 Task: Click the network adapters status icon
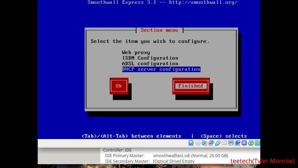[211, 143]
